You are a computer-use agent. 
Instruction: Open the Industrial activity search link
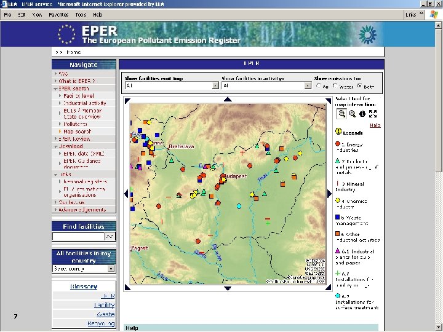(85, 103)
